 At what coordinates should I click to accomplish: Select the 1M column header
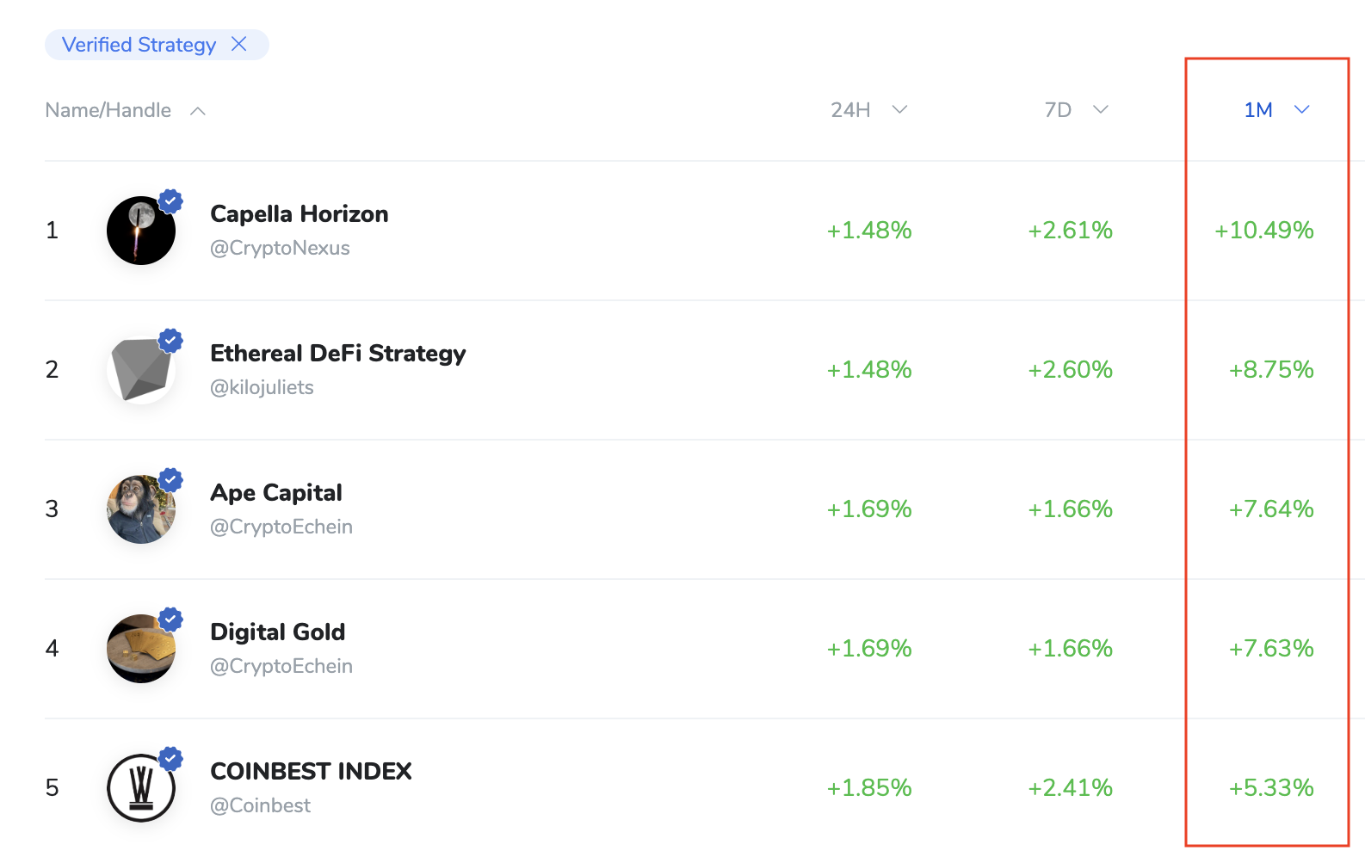[x=1257, y=110]
